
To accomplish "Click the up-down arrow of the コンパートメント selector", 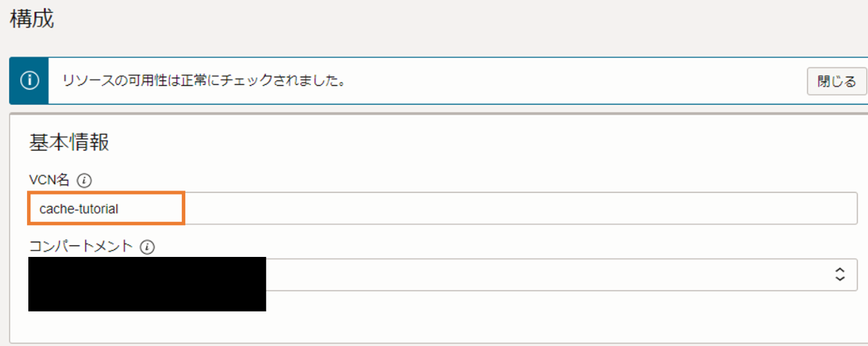I will coord(840,274).
